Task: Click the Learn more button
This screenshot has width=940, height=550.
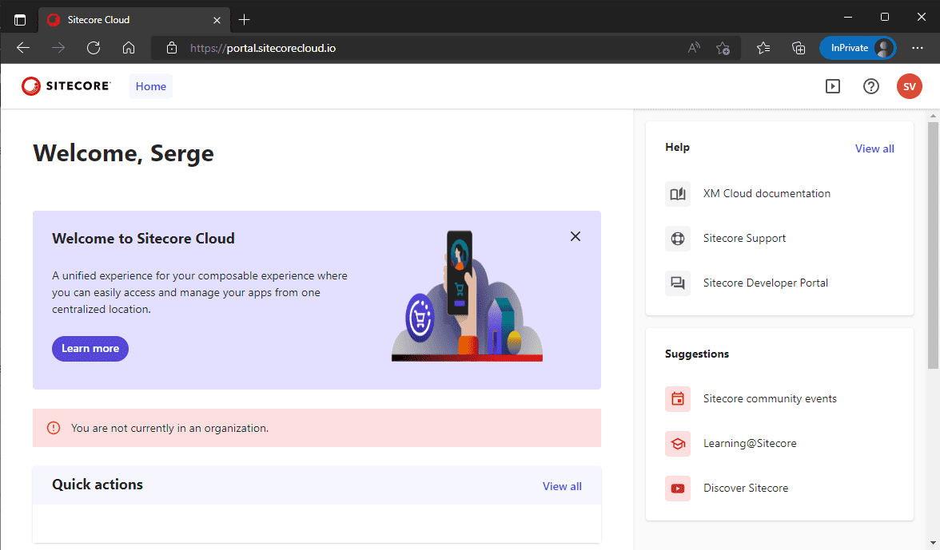Action: pyautogui.click(x=90, y=349)
